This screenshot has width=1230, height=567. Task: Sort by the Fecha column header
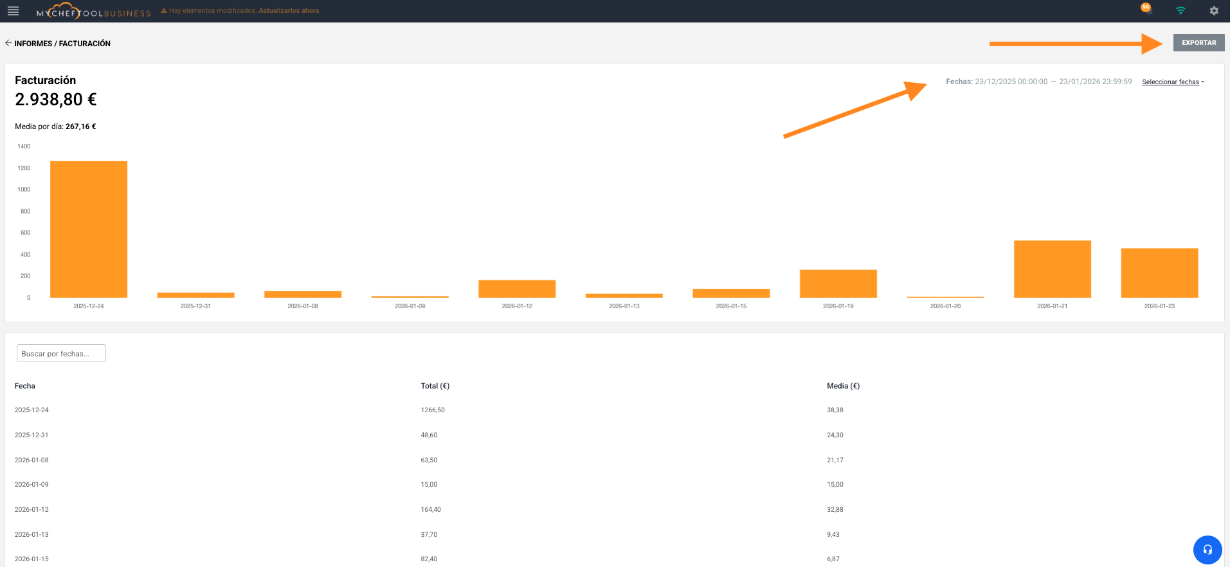point(25,386)
